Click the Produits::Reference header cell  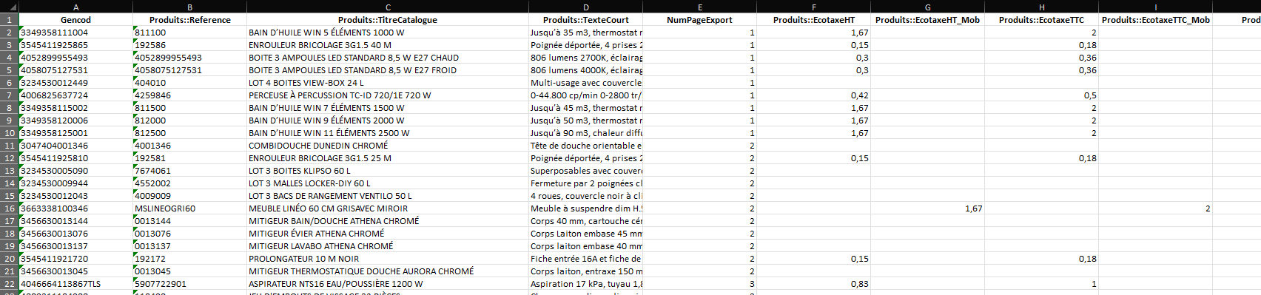tap(189, 20)
